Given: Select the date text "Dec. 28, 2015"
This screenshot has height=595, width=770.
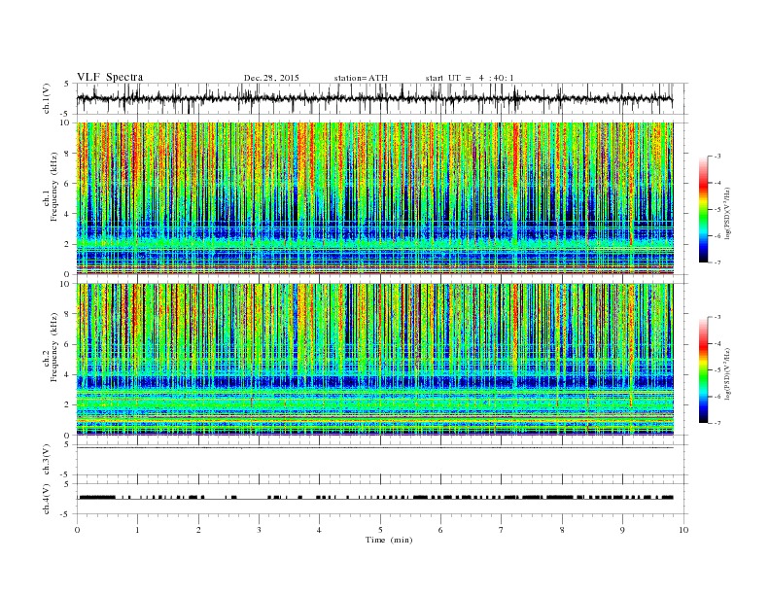Looking at the screenshot, I should pos(271,78).
